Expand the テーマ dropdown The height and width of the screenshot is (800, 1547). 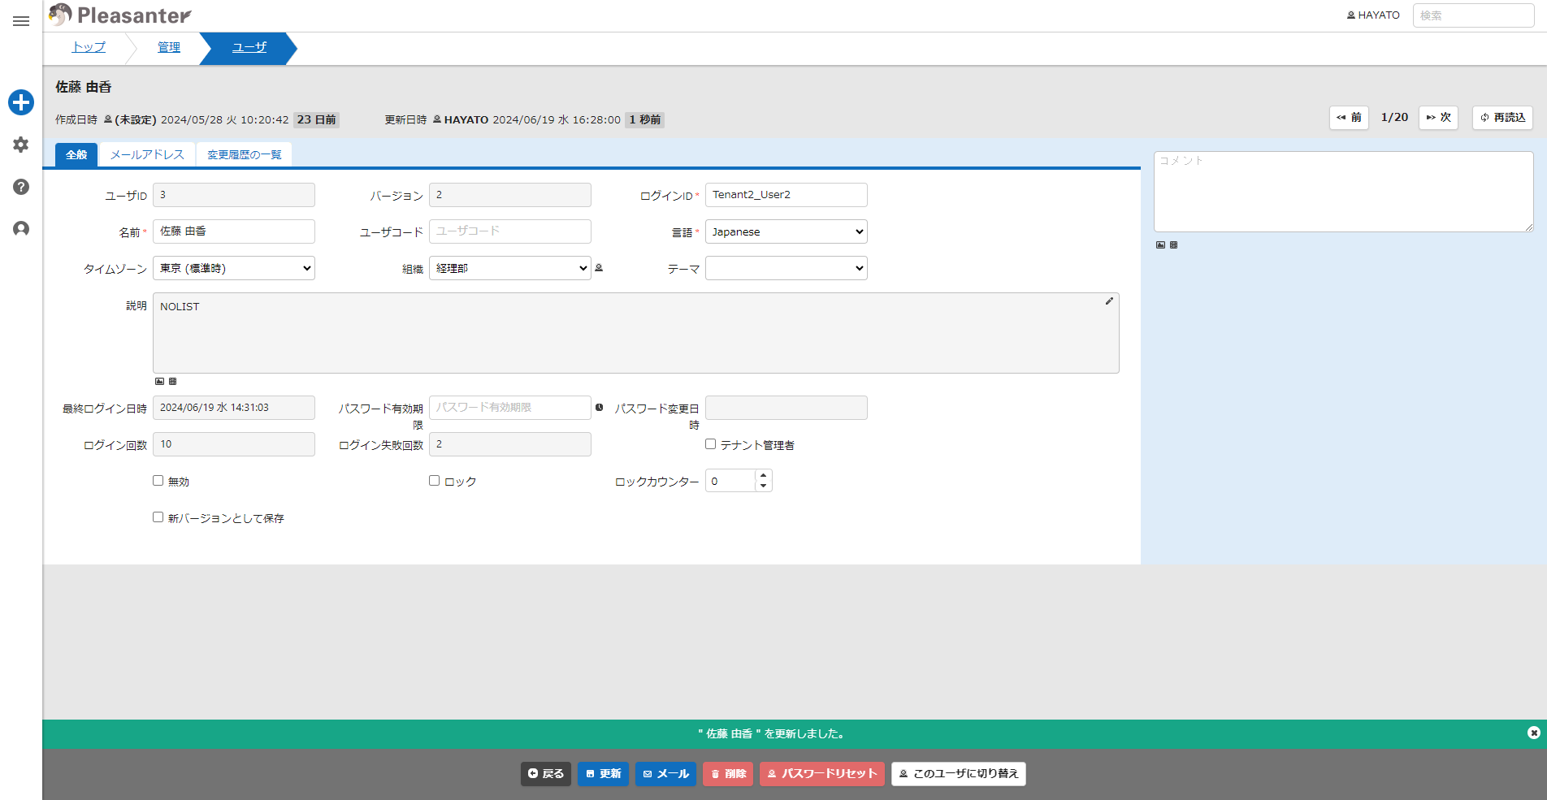786,268
